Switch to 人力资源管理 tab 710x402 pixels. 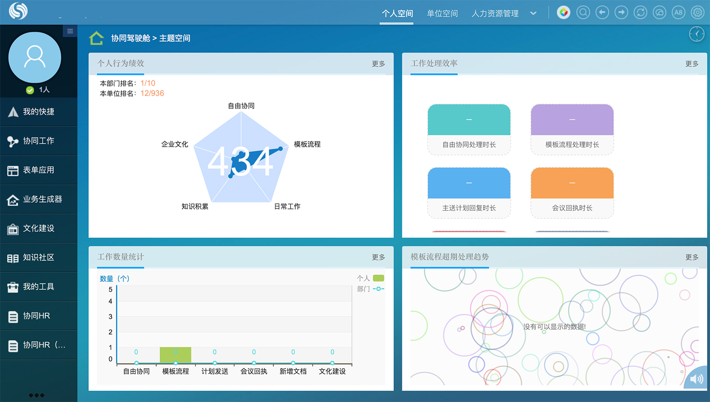(495, 13)
